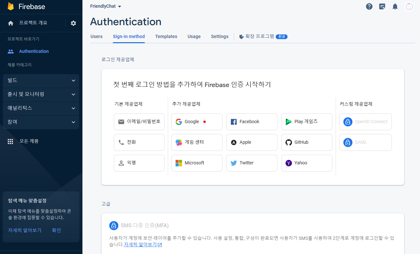Click the OpenID Connect lock icon
Viewport: 420px width, 254px height.
pyautogui.click(x=348, y=122)
